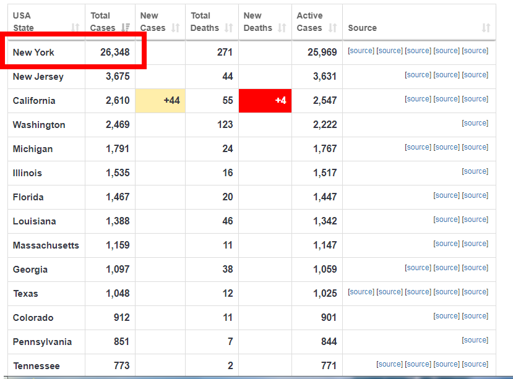Click New Jersey's 3,675 total cases

coord(118,77)
